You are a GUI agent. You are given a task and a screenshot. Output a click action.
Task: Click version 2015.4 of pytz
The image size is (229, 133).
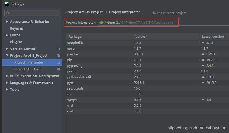(x=139, y=83)
